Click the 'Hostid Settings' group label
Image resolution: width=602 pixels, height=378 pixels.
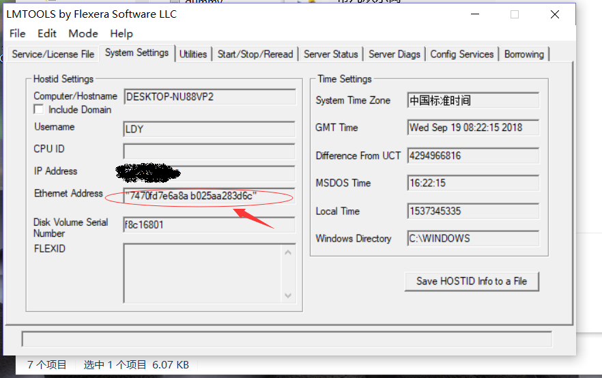(x=63, y=79)
